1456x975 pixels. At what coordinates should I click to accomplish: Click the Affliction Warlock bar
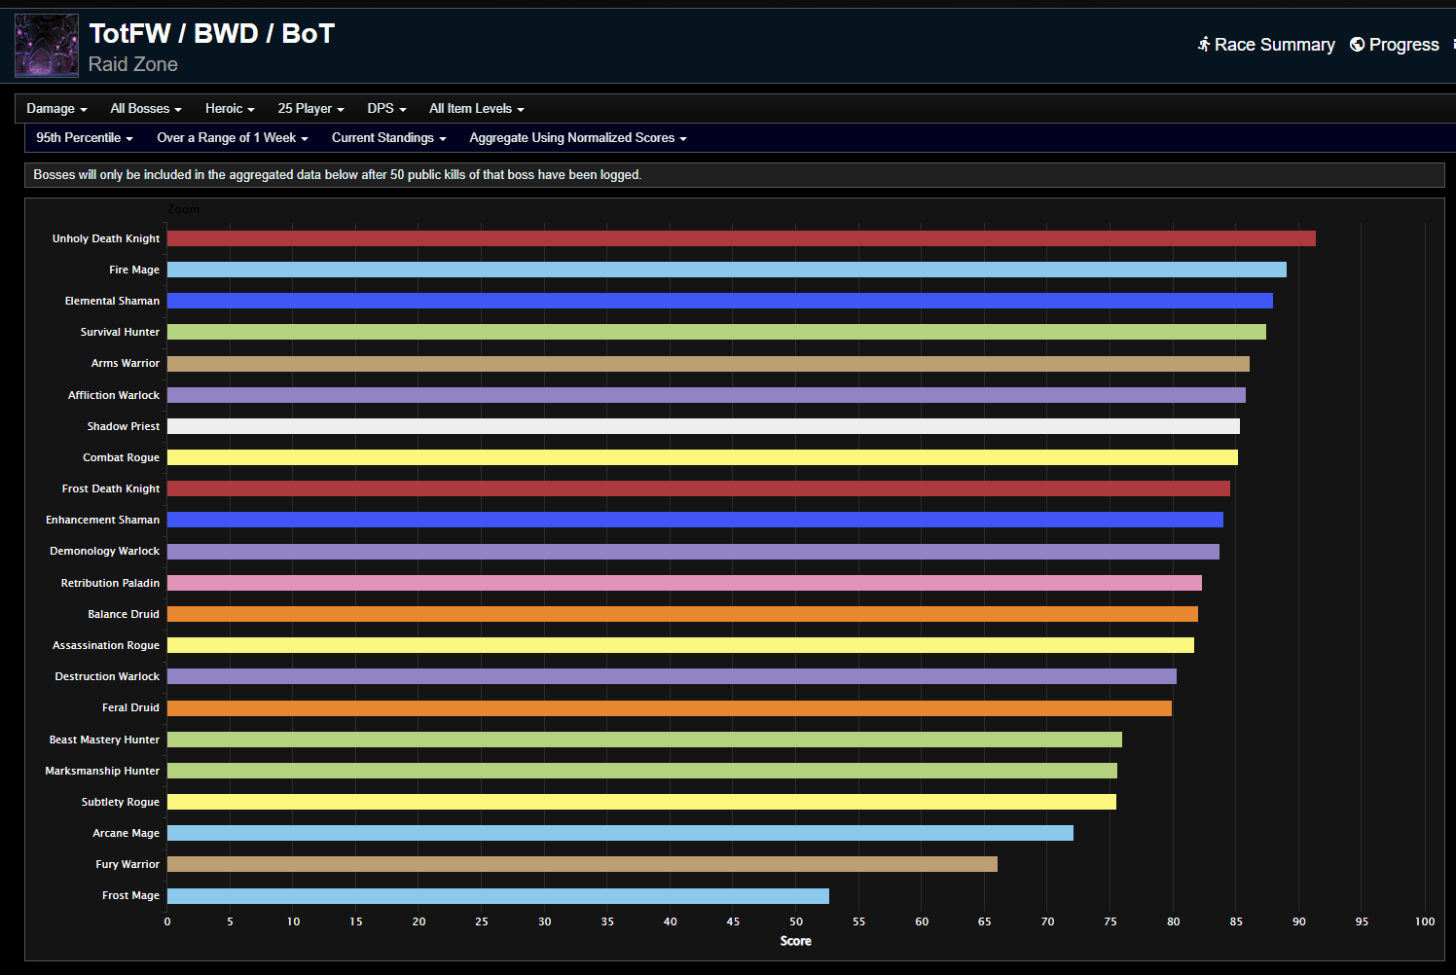tap(707, 395)
